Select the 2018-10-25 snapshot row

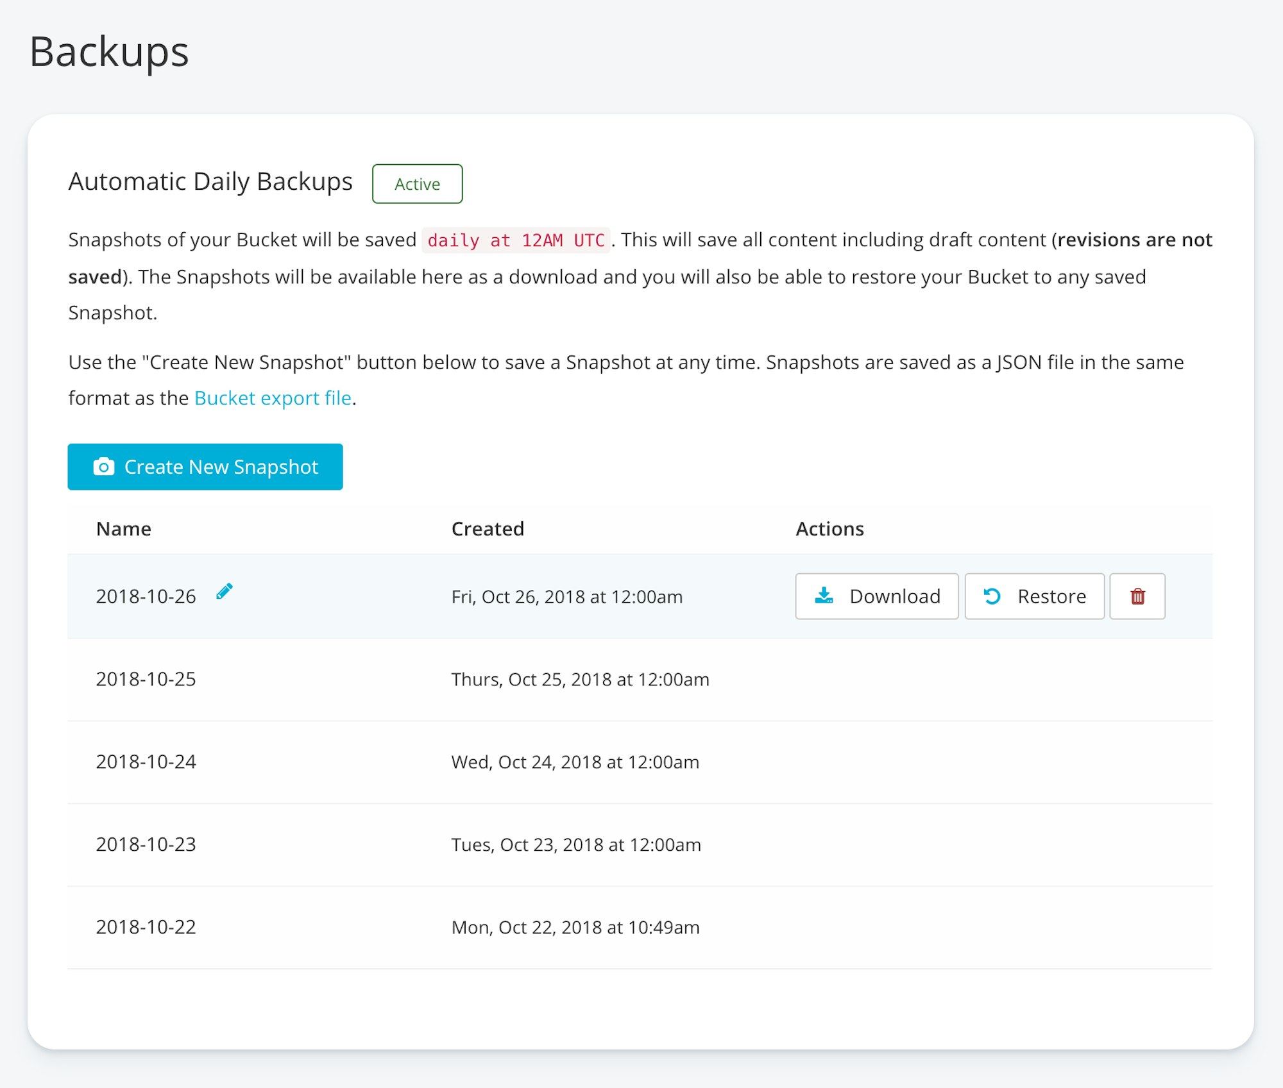[x=639, y=680]
